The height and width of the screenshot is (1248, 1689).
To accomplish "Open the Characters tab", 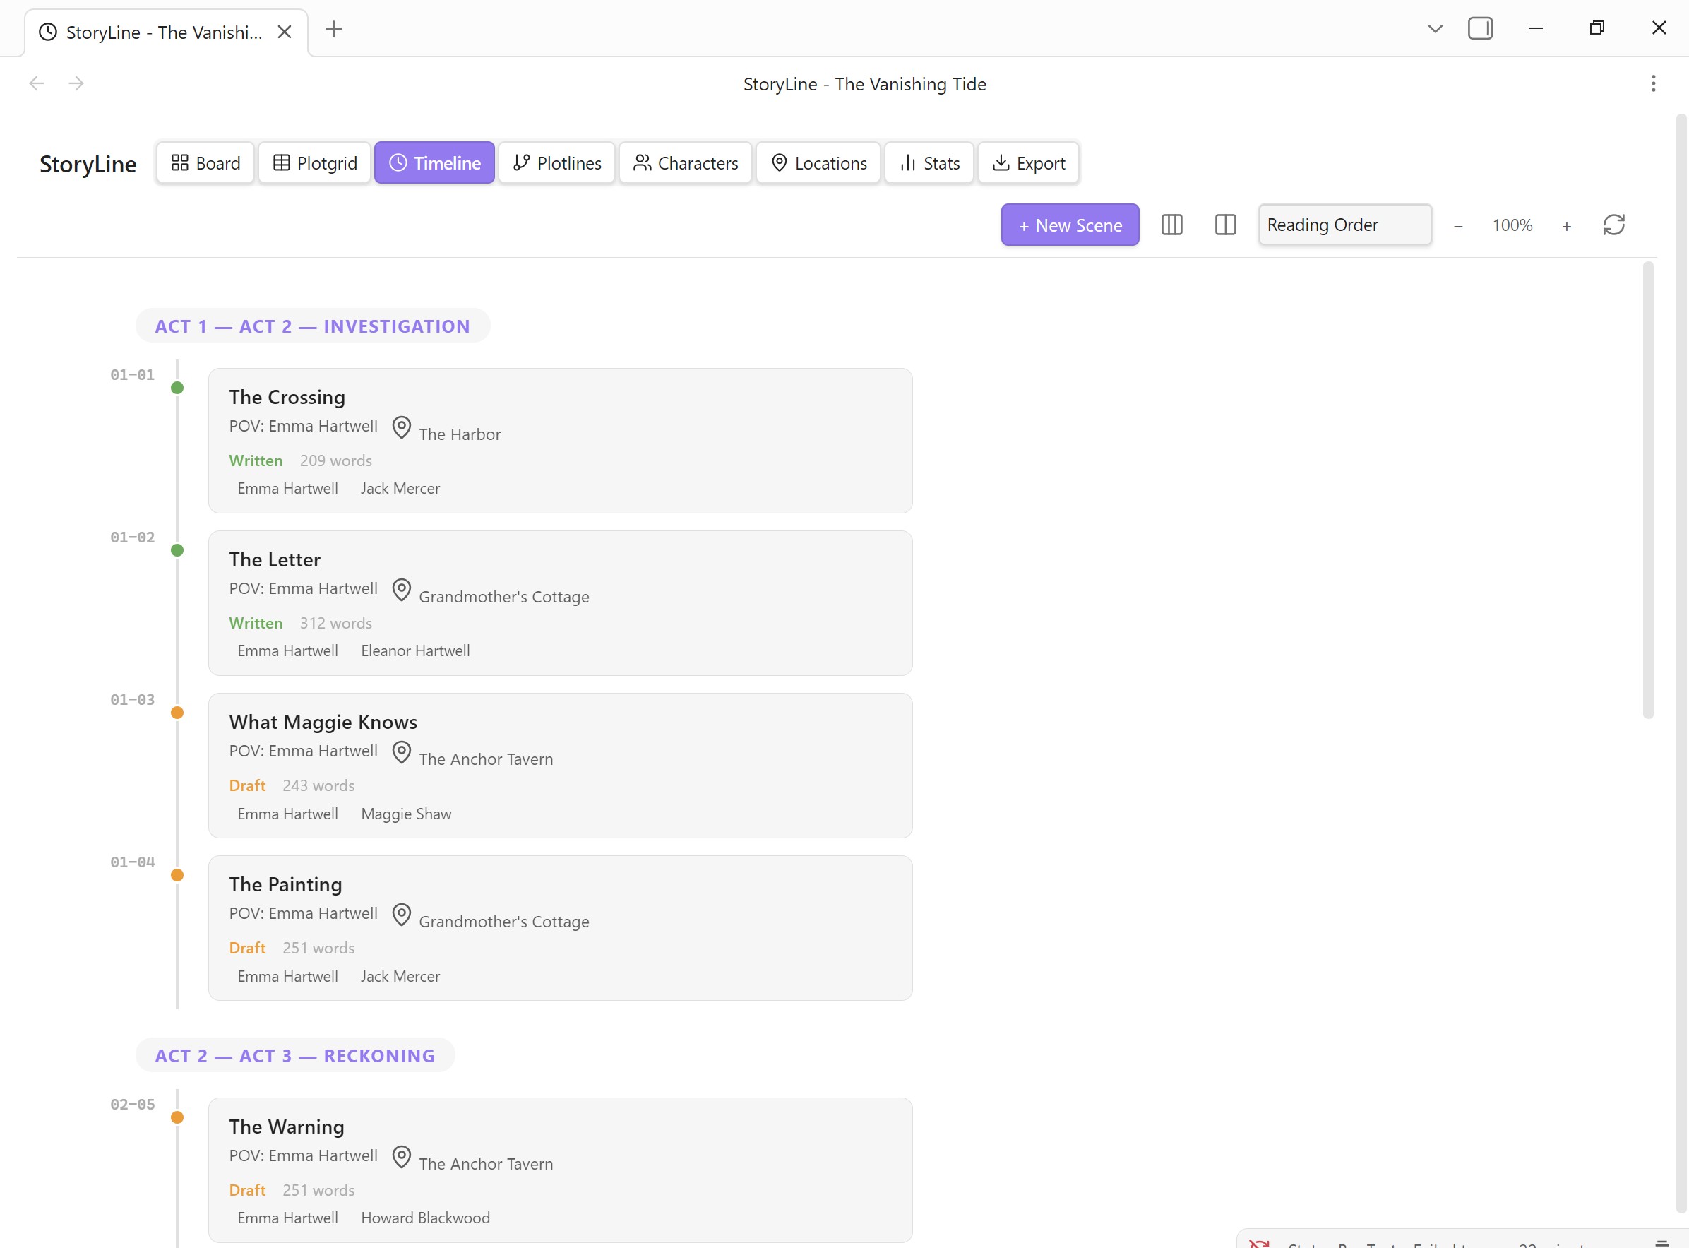I will point(686,163).
